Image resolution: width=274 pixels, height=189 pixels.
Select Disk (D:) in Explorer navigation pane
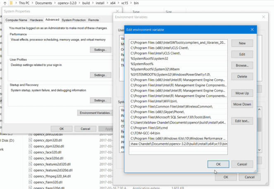[x=7, y=140]
